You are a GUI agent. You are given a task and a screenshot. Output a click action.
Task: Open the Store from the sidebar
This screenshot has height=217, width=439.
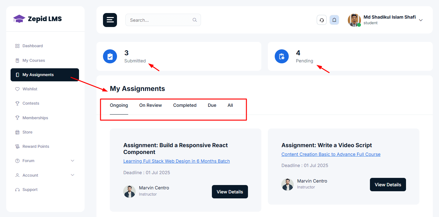click(28, 132)
